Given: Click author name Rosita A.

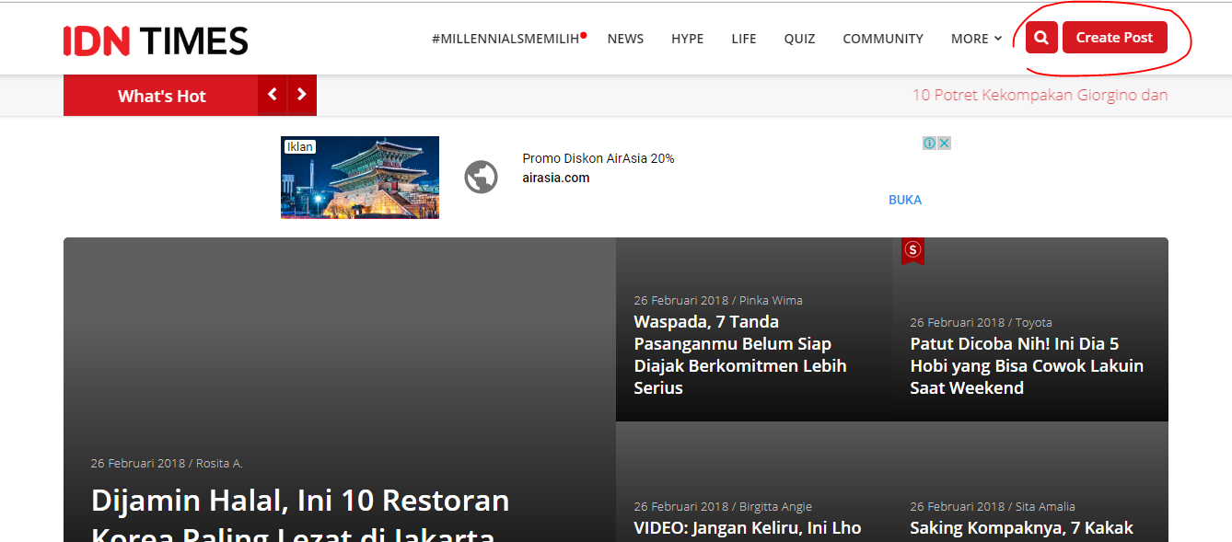Looking at the screenshot, I should 219,463.
